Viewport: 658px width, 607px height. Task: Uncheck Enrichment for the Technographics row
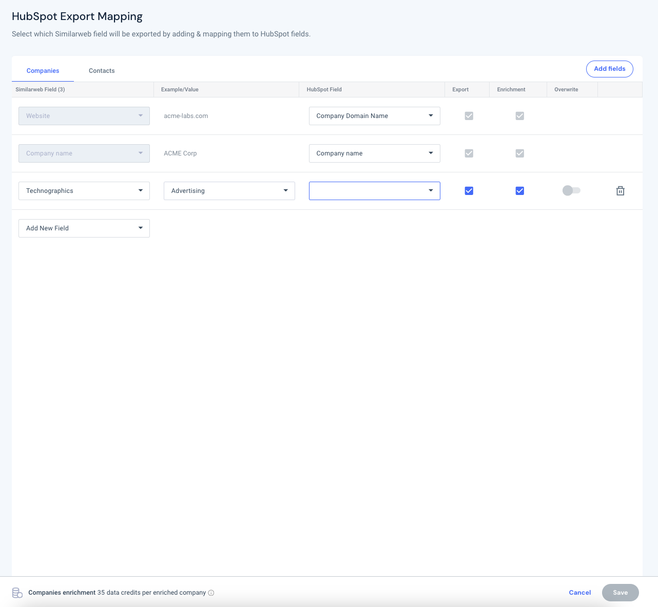tap(519, 191)
